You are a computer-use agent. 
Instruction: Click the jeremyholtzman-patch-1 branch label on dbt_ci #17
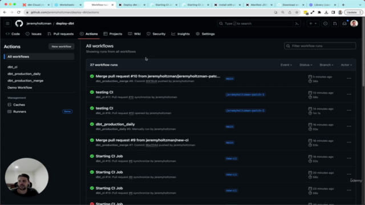[x=245, y=95]
